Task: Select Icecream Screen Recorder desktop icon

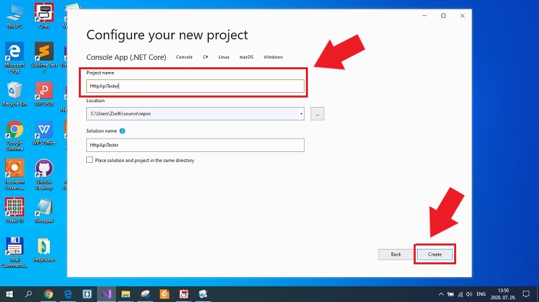Action: [x=14, y=175]
